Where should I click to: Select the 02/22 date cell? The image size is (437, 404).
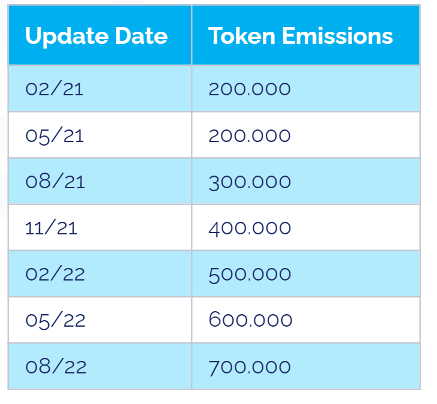[x=100, y=274]
